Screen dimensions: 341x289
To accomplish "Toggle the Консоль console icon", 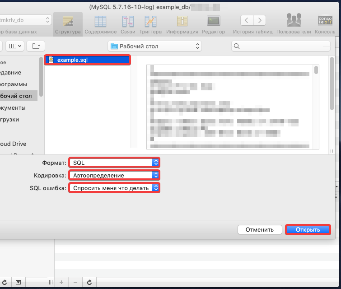I will click(x=325, y=24).
